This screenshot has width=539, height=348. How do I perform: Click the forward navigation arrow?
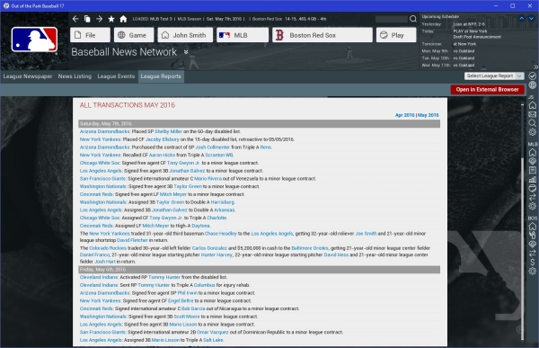[x=100, y=19]
